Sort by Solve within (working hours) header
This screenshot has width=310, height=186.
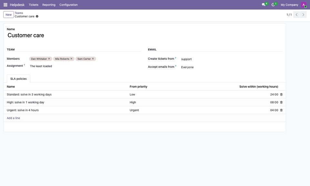pyautogui.click(x=259, y=87)
